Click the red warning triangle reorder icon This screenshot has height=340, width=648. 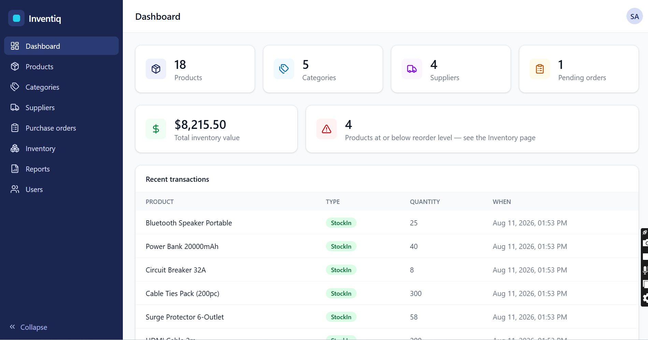(x=327, y=129)
